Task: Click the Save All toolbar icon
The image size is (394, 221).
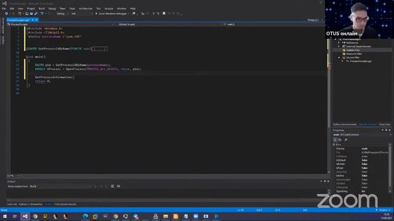Action: (x=36, y=14)
